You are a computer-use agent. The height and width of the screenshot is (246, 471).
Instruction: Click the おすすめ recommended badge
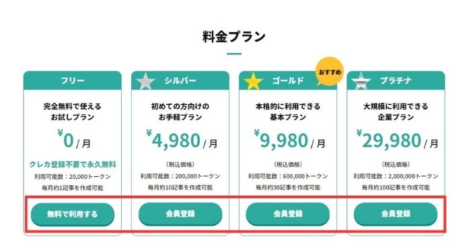tap(330, 72)
